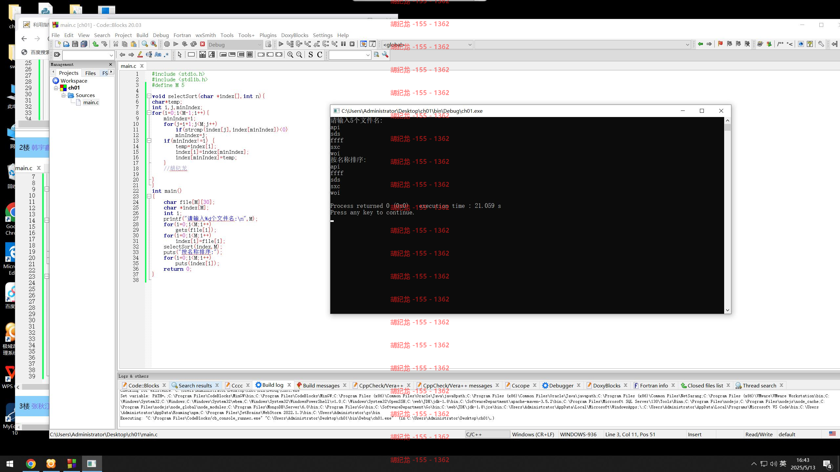Rebuild the project with circular arrows icon

coord(194,44)
